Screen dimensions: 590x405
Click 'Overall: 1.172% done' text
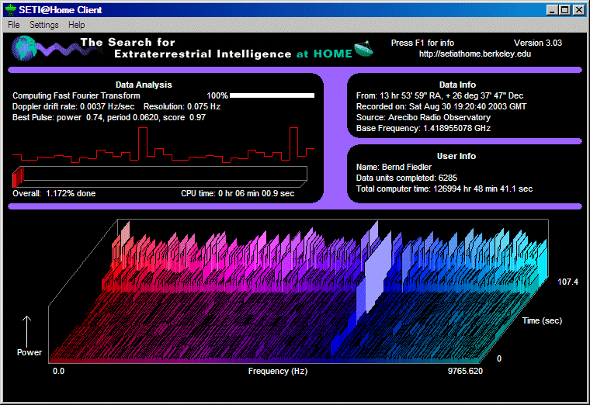point(54,194)
